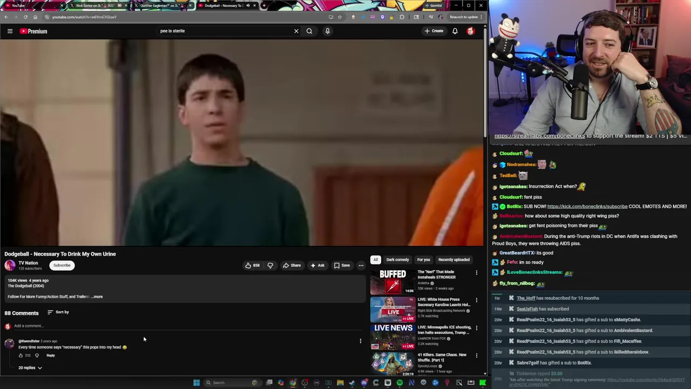Image resolution: width=691 pixels, height=389 pixels.
Task: Open the Sort by comments dropdown
Action: (58, 312)
